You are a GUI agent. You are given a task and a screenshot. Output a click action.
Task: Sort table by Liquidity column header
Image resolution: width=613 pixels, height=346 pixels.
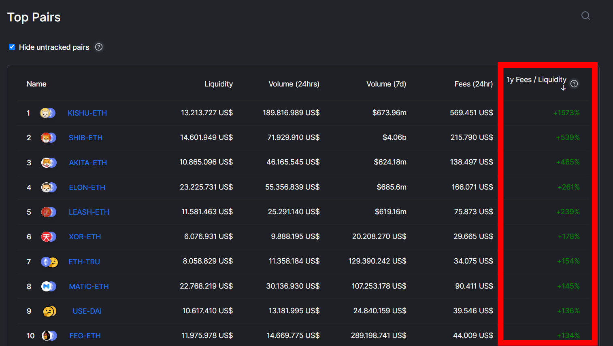click(218, 84)
